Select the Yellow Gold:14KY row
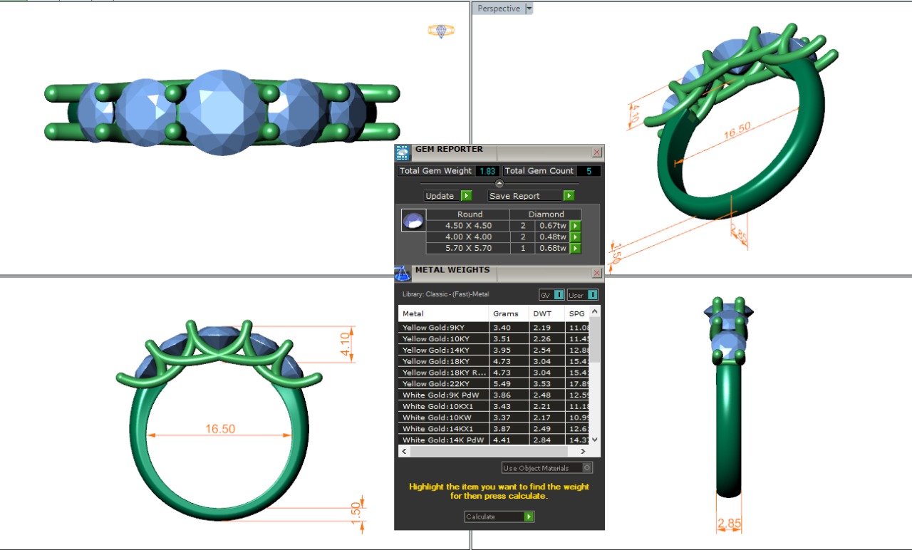The height and width of the screenshot is (550, 912). pos(443,350)
